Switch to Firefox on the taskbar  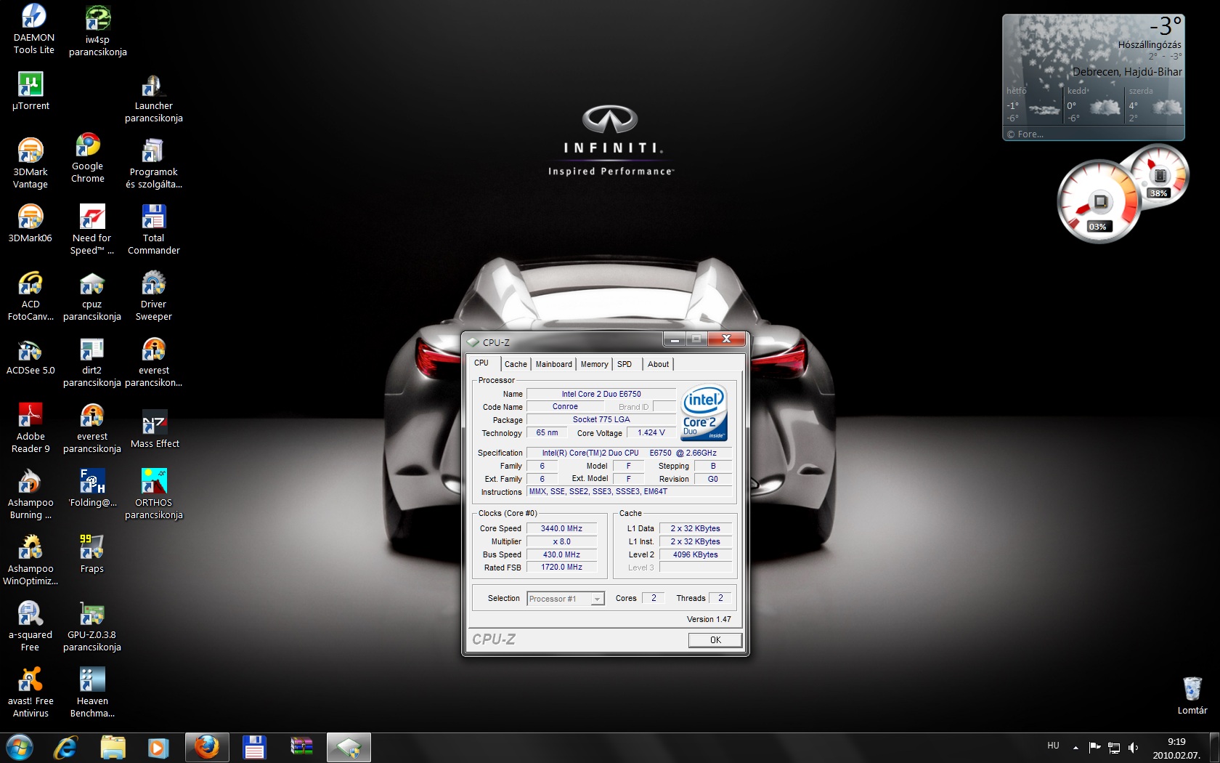click(207, 748)
